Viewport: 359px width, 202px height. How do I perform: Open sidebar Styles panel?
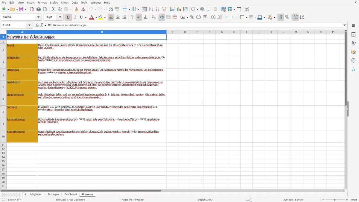pos(353,43)
